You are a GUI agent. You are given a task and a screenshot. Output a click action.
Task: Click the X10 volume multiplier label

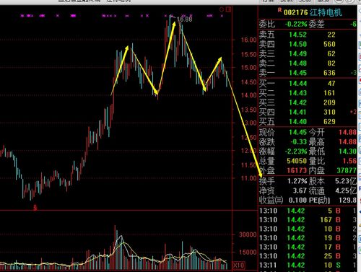[x=238, y=266]
